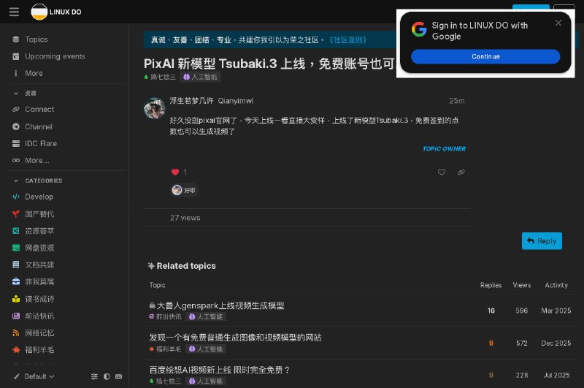The width and height of the screenshot is (584, 388).
Task: Click the 好耶 reaction user chip
Action: point(184,191)
